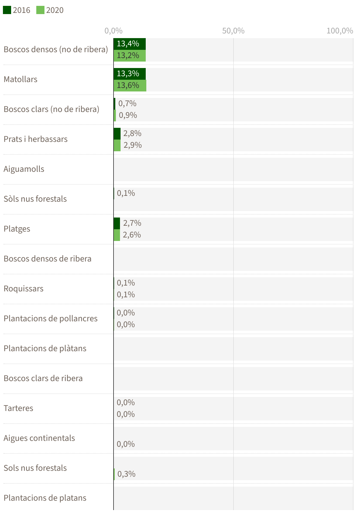Click the light green 2020 legend swatch

click(40, 10)
